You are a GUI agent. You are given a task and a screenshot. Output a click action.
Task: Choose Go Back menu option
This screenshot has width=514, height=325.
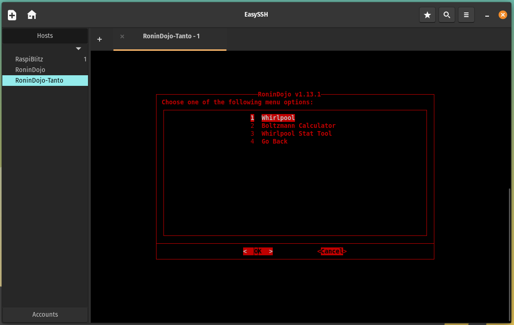click(x=269, y=141)
